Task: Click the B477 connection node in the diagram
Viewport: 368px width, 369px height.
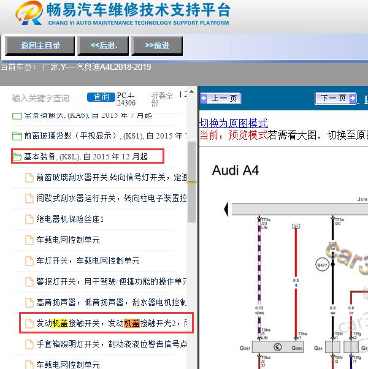Action: [322, 265]
